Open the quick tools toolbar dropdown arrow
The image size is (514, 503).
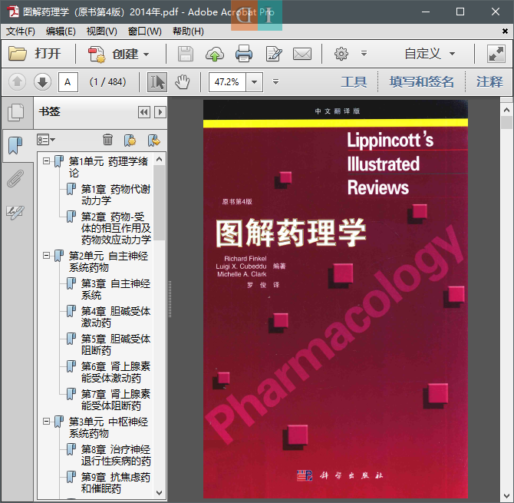point(364,53)
